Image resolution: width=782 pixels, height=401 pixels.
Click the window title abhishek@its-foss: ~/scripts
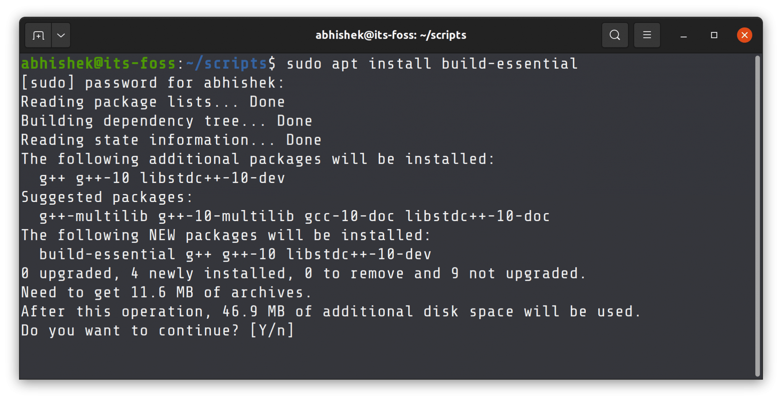(391, 35)
